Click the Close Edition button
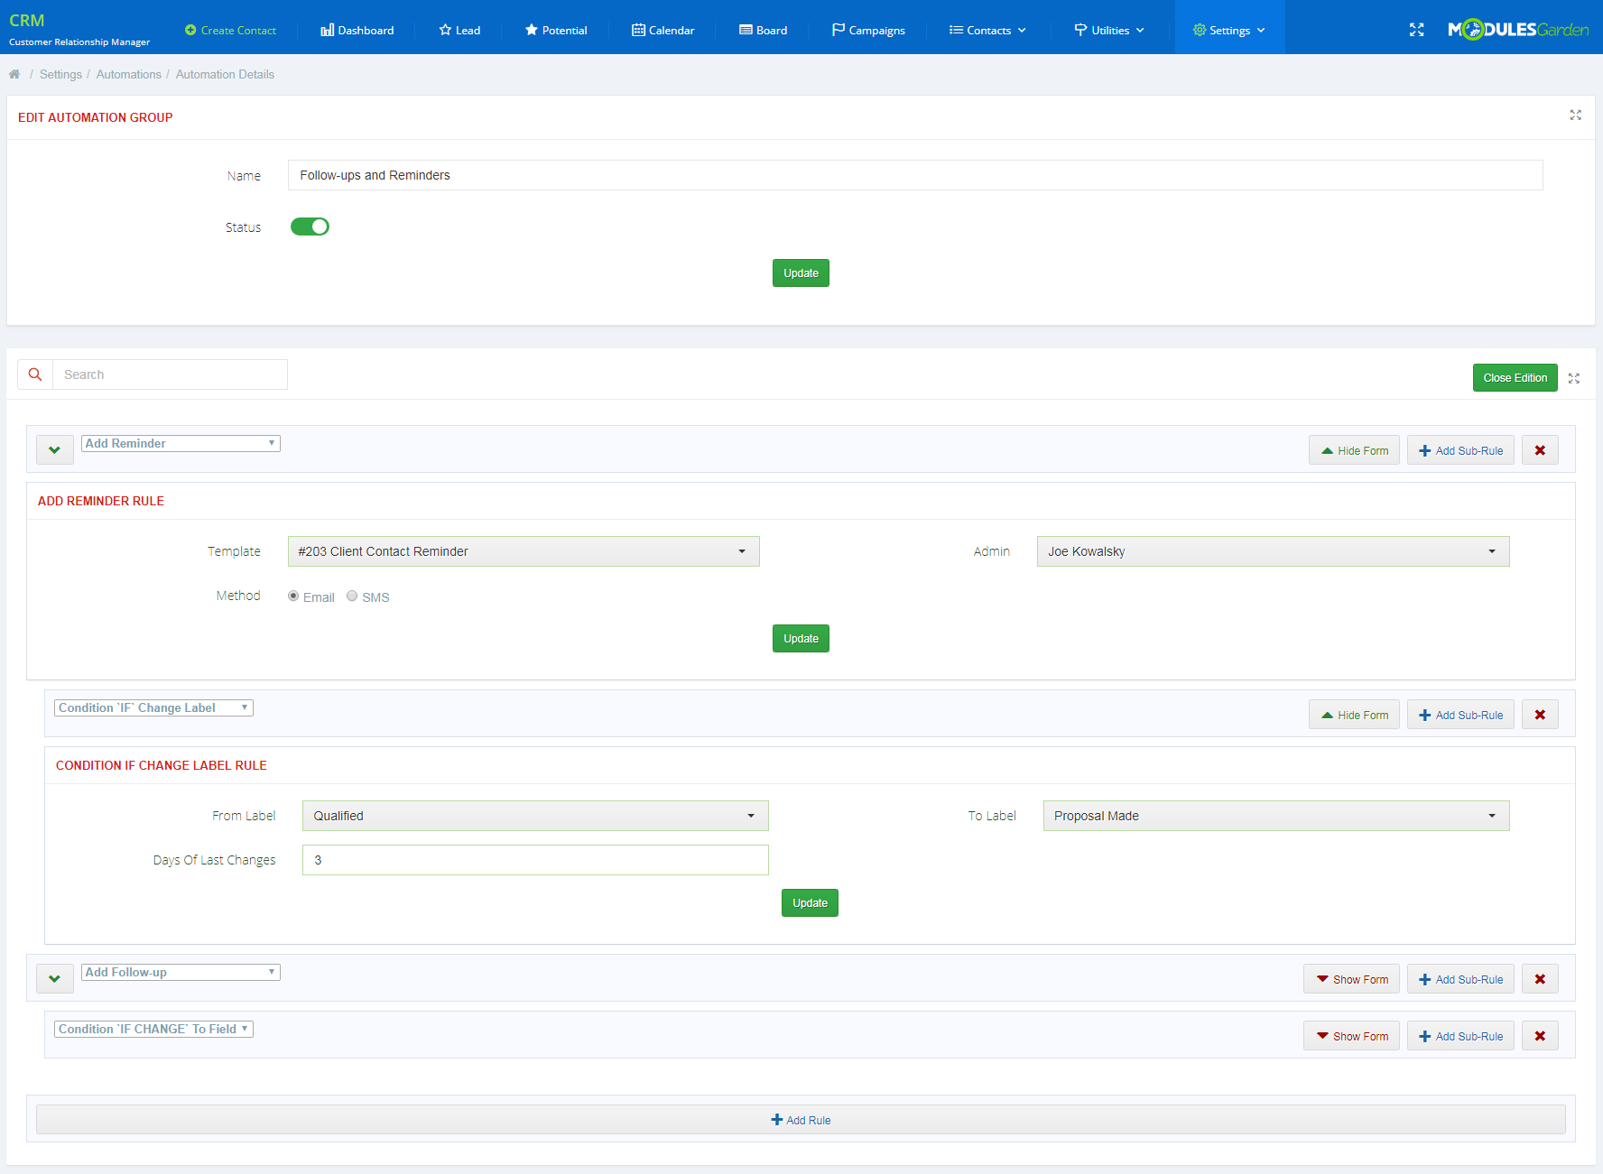Viewport: 1603px width, 1174px height. pos(1515,377)
